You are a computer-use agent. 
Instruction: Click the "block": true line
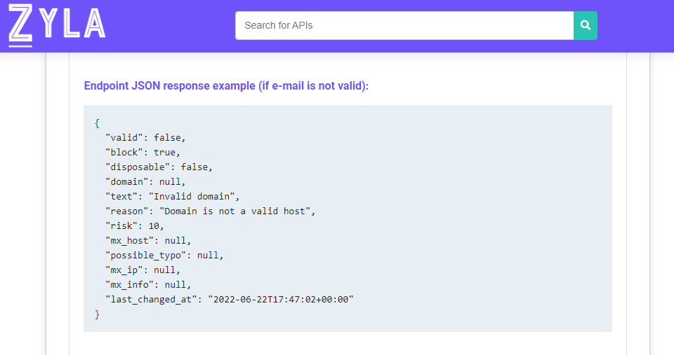[143, 153]
